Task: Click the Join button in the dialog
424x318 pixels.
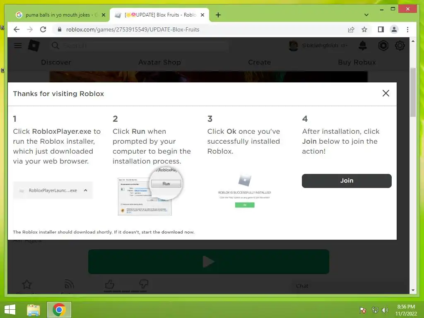Action: click(347, 181)
